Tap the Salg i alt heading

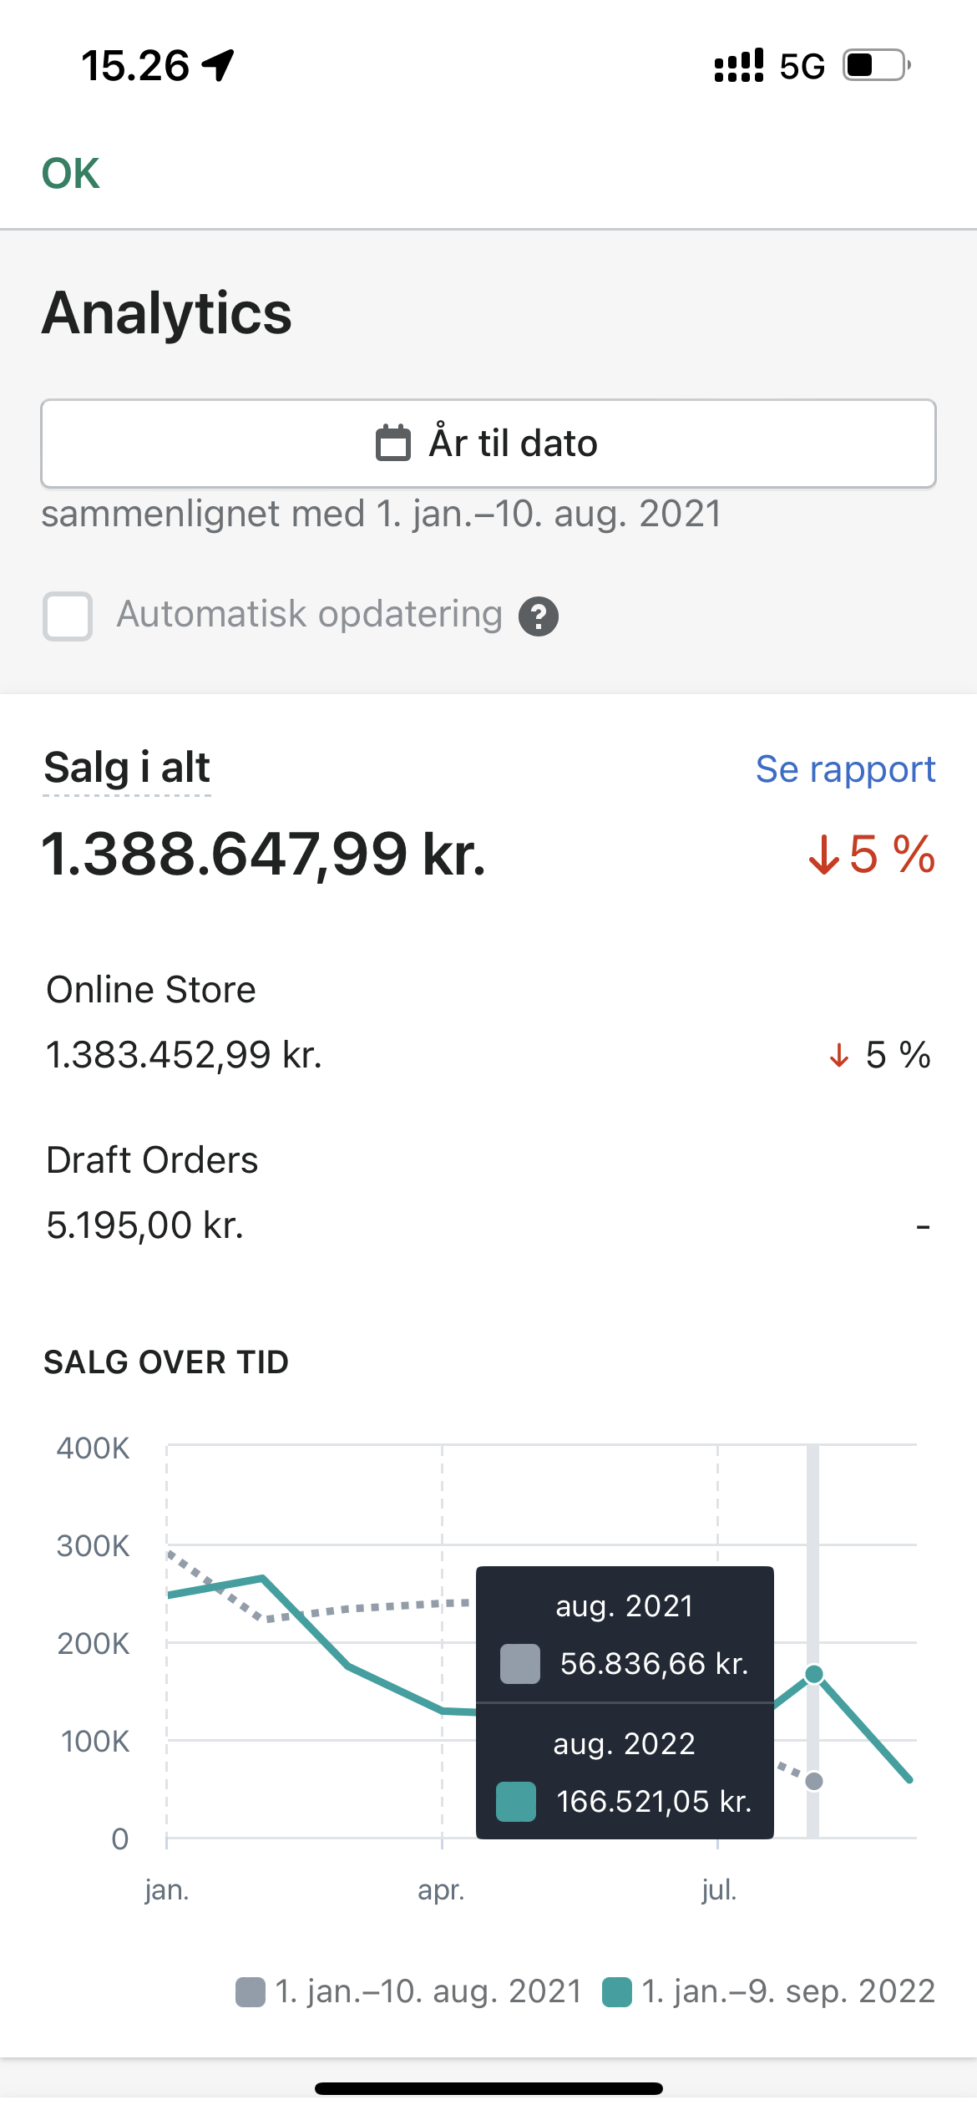(127, 768)
